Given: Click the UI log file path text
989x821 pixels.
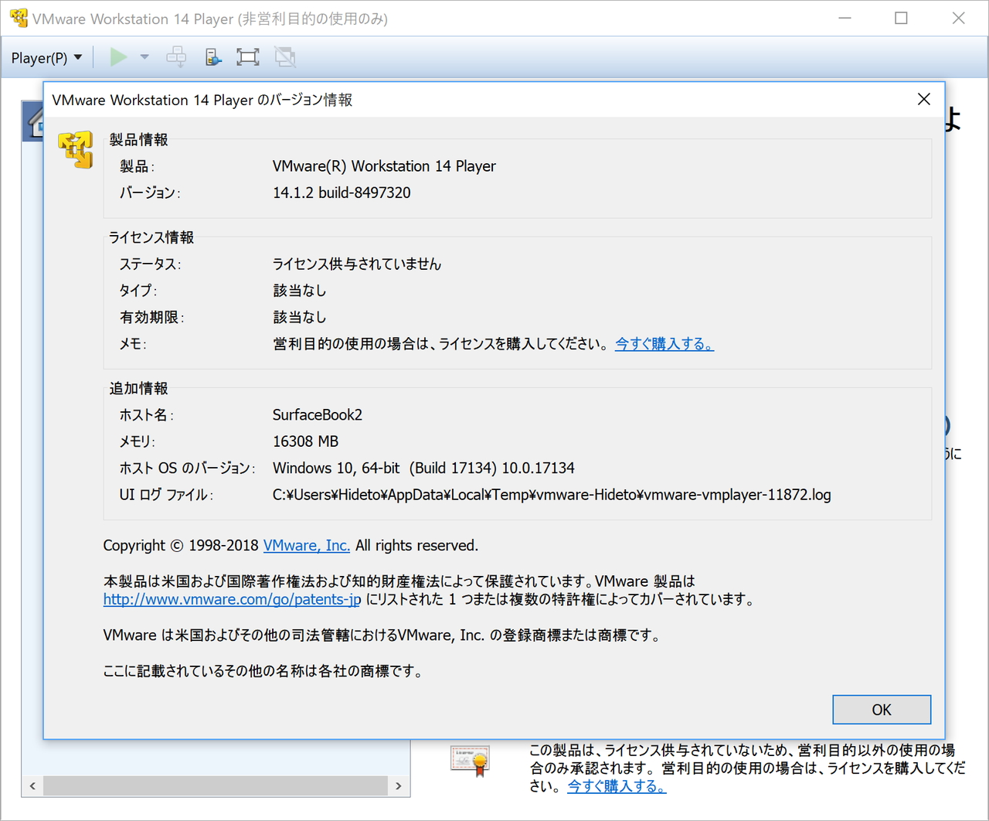Looking at the screenshot, I should coord(551,495).
